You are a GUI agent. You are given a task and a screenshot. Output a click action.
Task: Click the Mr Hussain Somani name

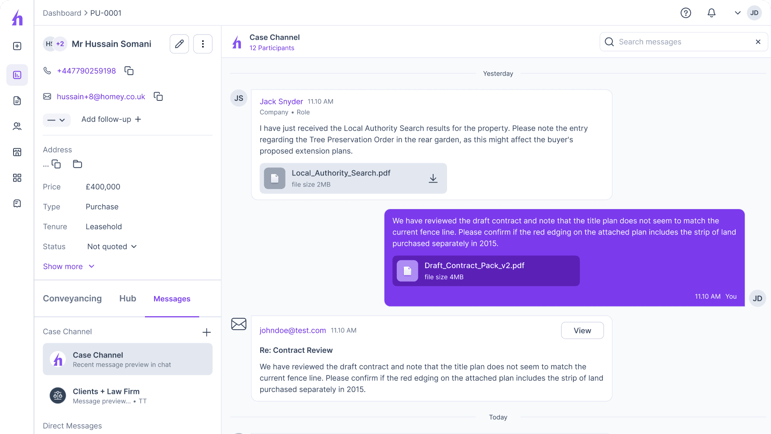(x=111, y=44)
